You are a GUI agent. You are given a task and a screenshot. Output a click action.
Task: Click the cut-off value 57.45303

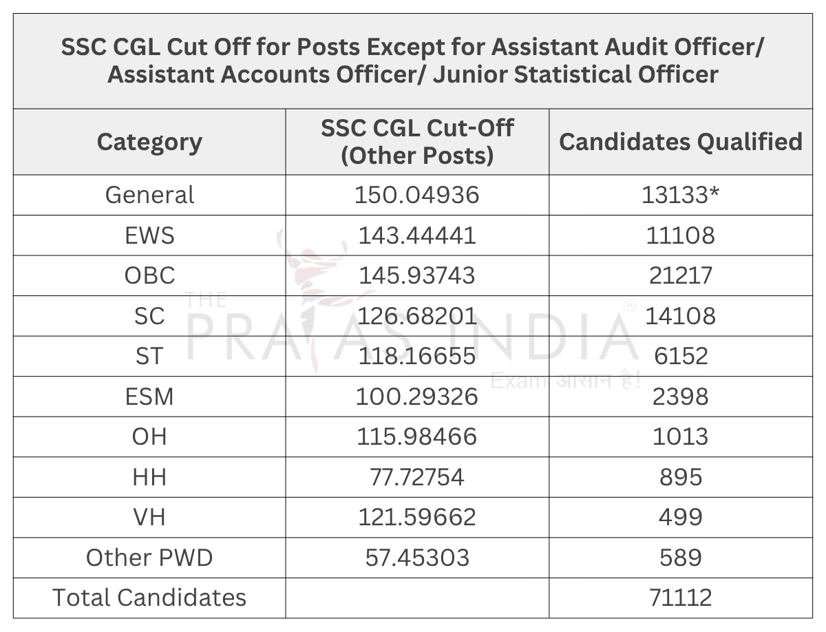click(417, 558)
